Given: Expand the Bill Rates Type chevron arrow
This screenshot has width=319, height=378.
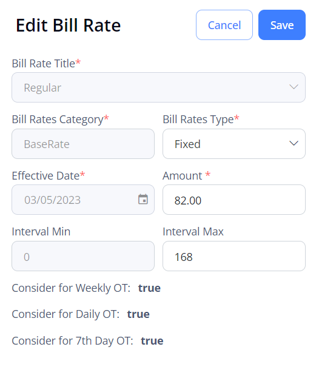Looking at the screenshot, I should pyautogui.click(x=294, y=143).
